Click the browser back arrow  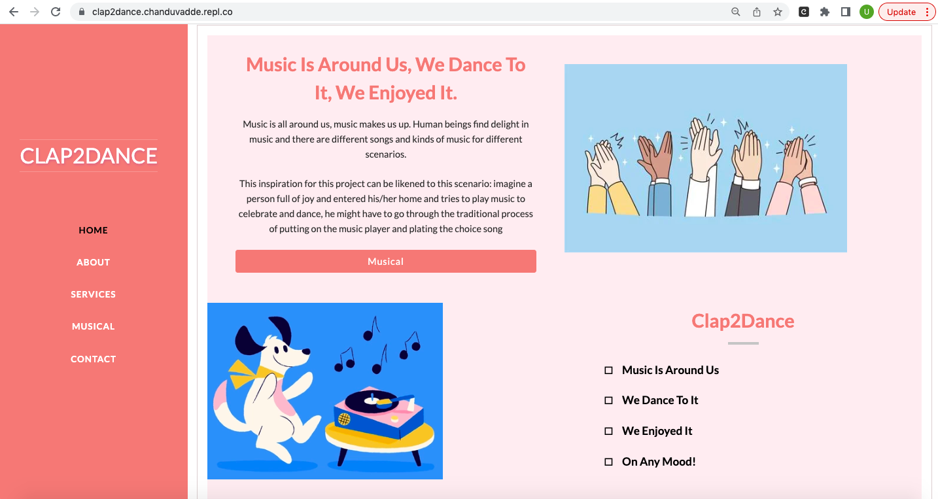click(14, 12)
